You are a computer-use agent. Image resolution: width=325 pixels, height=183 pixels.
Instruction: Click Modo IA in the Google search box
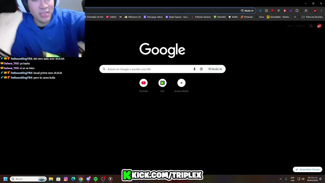pyautogui.click(x=215, y=69)
